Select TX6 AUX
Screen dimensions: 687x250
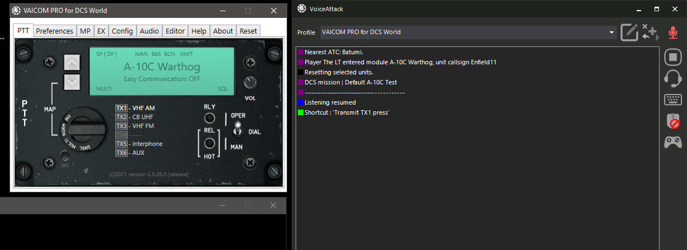tap(131, 153)
